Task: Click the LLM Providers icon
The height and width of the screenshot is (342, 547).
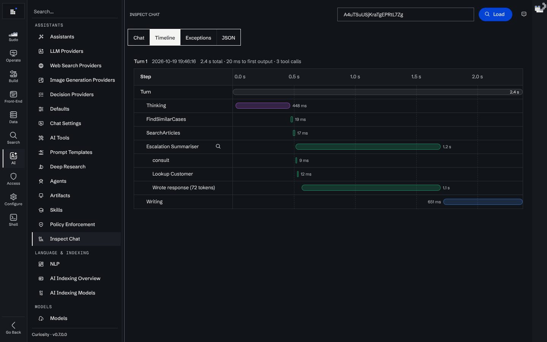Action: 41,51
